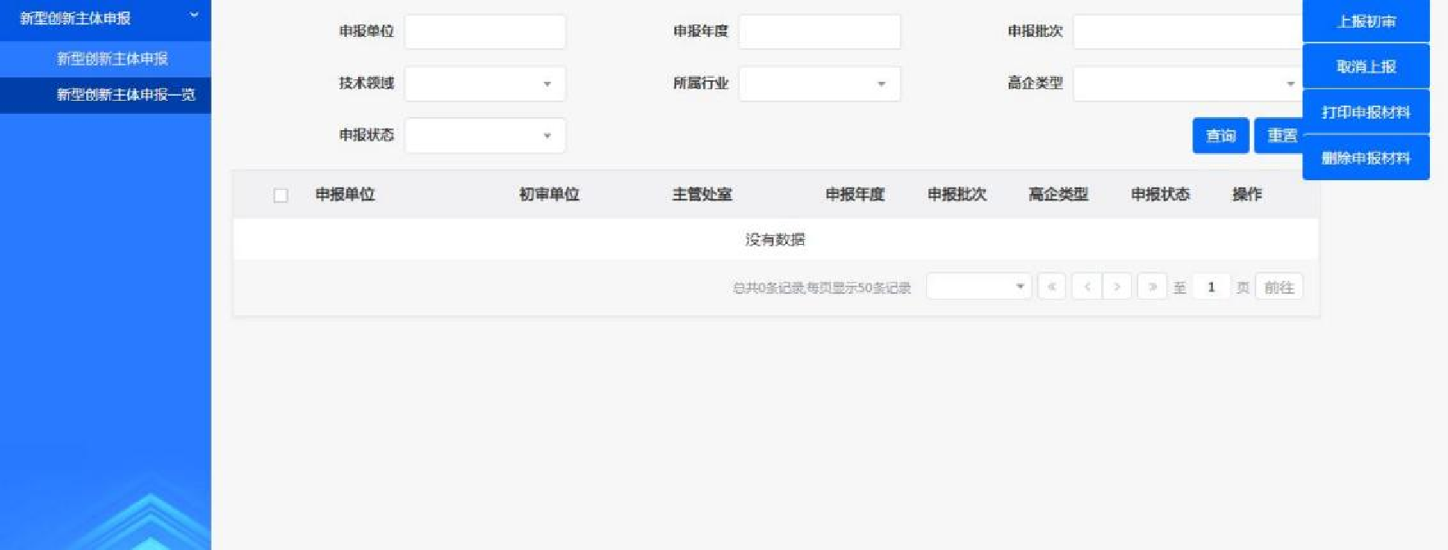Screen dimensions: 1448x550
Task: Click 打印申报材料 button
Action: pos(1366,112)
